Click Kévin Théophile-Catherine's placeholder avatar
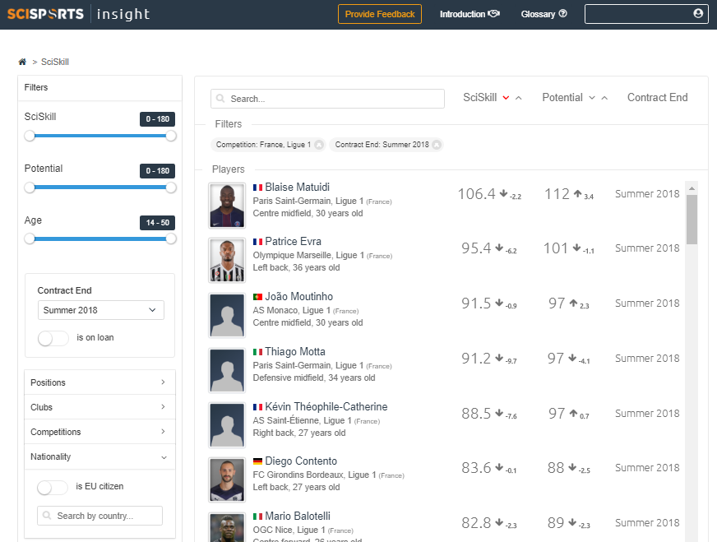The width and height of the screenshot is (717, 542). 227,425
